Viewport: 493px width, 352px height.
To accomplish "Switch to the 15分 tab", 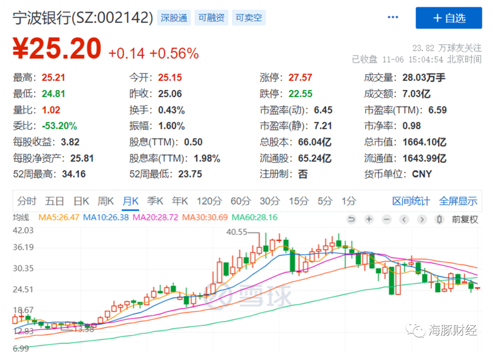I will (x=299, y=201).
